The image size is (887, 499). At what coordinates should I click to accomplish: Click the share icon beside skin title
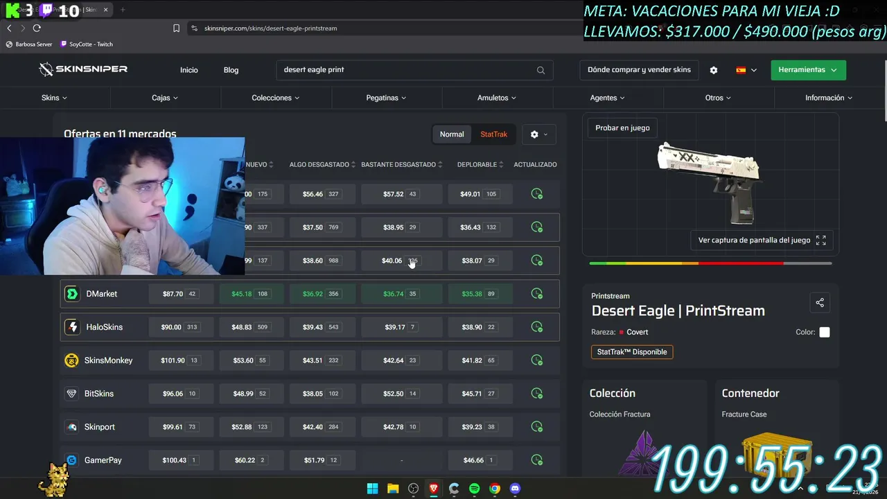tap(820, 303)
